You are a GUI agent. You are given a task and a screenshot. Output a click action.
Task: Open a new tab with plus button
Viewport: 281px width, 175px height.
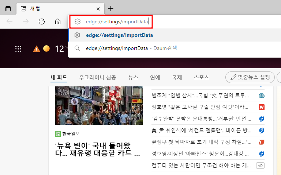pos(111,9)
